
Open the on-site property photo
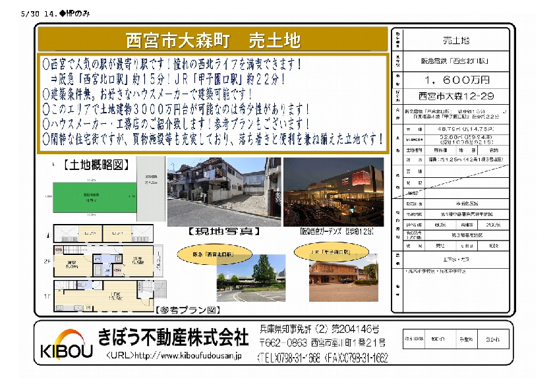point(223,191)
